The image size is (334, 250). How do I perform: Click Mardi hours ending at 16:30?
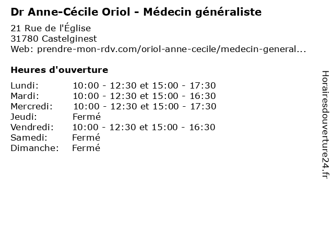pos(144,96)
